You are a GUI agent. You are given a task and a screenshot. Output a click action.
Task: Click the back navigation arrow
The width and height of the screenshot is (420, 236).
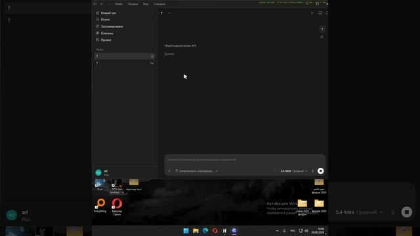coord(102,4)
